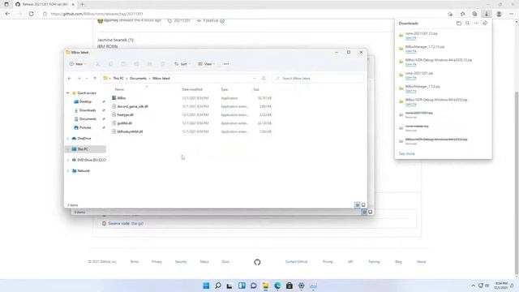Viewport: 519px width, 292px height.
Task: Open the New dropdown in Explorer
Action: (x=78, y=64)
